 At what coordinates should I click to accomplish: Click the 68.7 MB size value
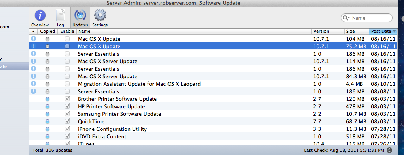pyautogui.click(x=356, y=121)
